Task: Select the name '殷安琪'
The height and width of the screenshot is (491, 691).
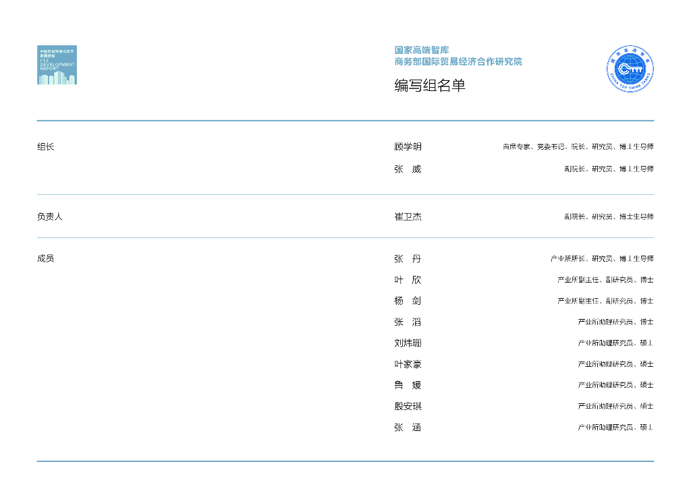Action: point(408,407)
